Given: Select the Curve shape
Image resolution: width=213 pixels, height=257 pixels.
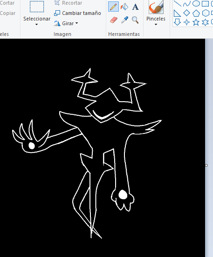Looking at the screenshot, I should tap(187, 4).
